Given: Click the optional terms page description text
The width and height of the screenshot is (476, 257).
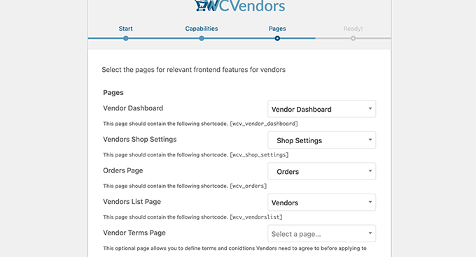Looking at the screenshot, I should coord(234,248).
